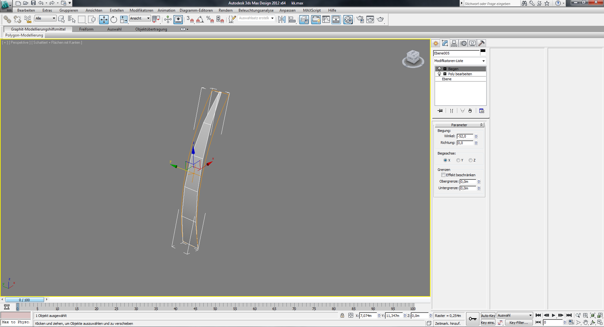The width and height of the screenshot is (604, 327).
Task: Click the Align tool icon
Action: 292,20
